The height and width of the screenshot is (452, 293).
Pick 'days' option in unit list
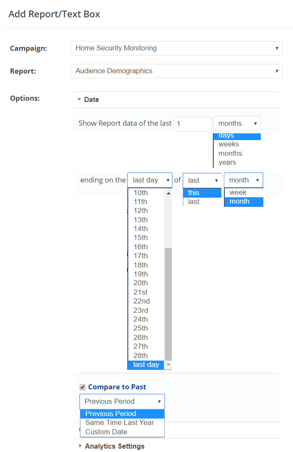(226, 136)
